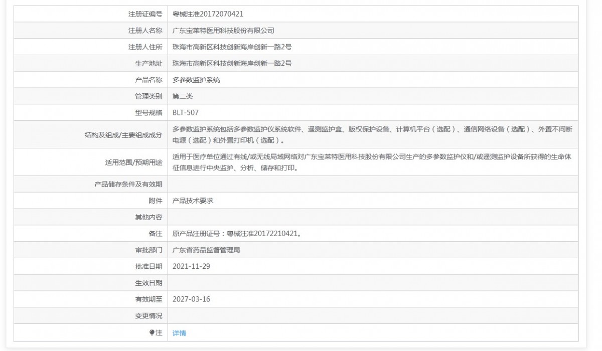Select approval department 广东省药品监督管理局
Image resolution: width=602 pixels, height=351 pixels.
click(206, 250)
